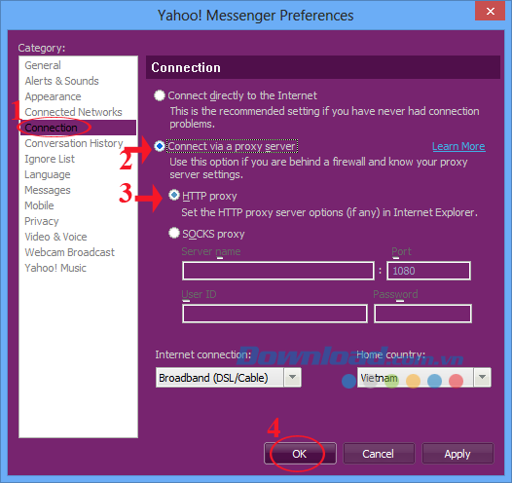
Task: Select the Connection category
Action: 78,128
